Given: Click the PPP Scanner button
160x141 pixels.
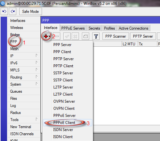Looking at the screenshot, I should (116, 36).
